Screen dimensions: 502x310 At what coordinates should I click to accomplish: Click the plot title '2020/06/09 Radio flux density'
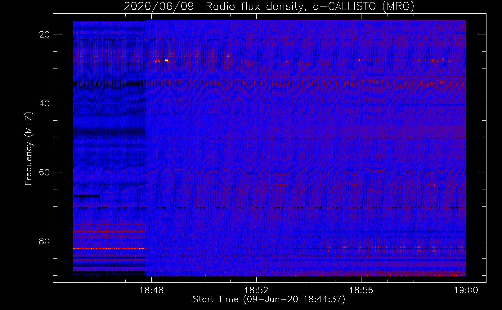pos(213,6)
